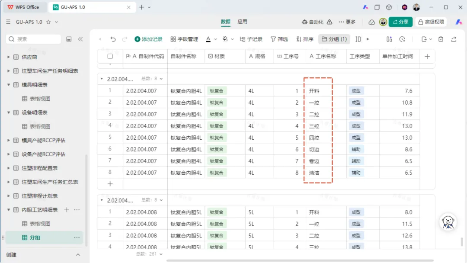Open the 更多 menu
Viewport: 467px width, 263px height.
347,22
